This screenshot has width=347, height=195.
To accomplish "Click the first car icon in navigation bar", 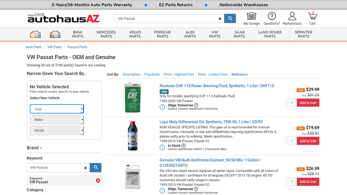I will 36,34.
